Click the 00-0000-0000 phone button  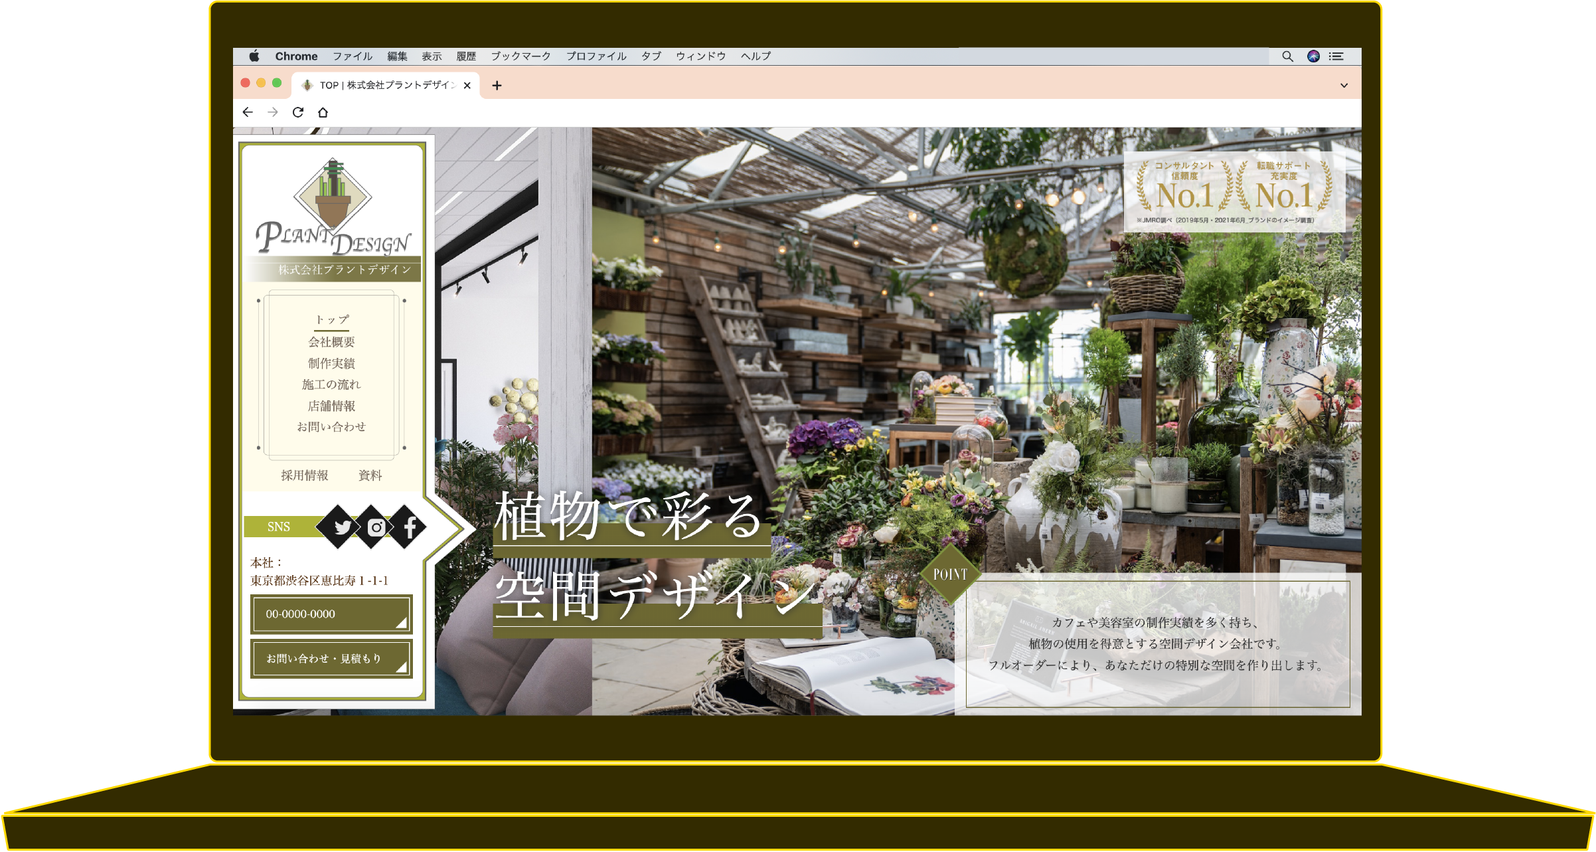[331, 614]
